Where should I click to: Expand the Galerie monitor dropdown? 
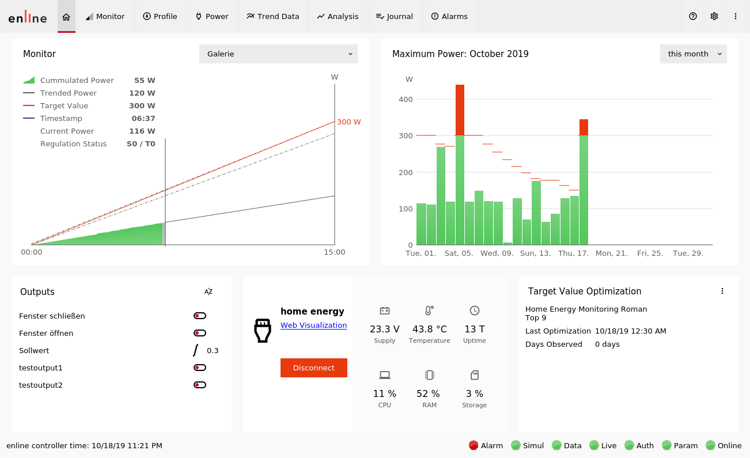tap(278, 54)
